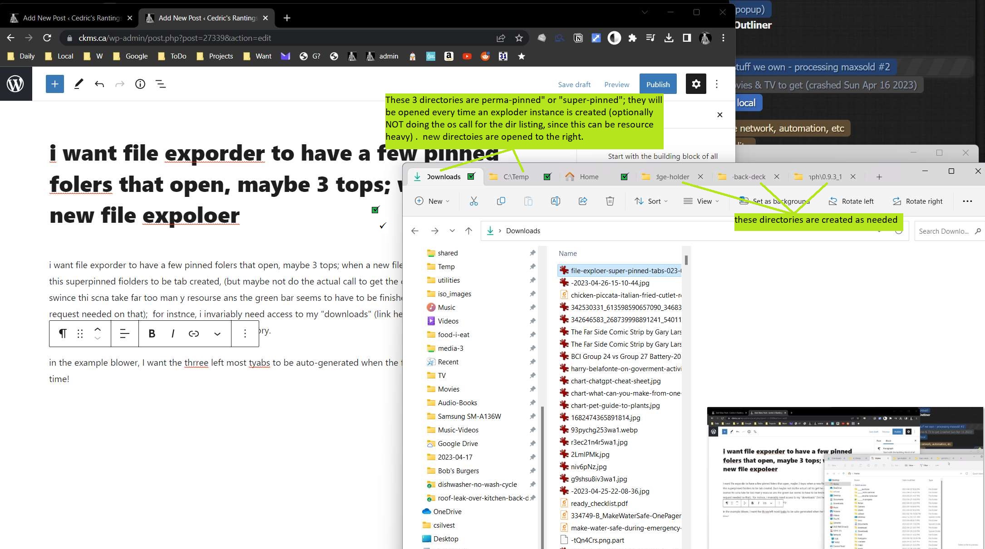This screenshot has width=985, height=549.
Task: Click the Bold formatting button
Action: tap(152, 334)
